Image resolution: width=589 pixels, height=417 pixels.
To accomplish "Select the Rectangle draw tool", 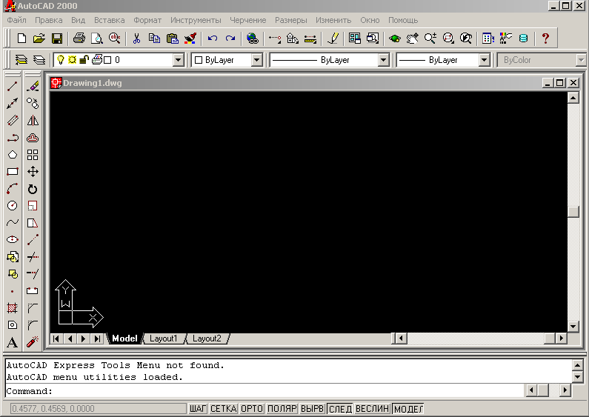I will (x=13, y=172).
